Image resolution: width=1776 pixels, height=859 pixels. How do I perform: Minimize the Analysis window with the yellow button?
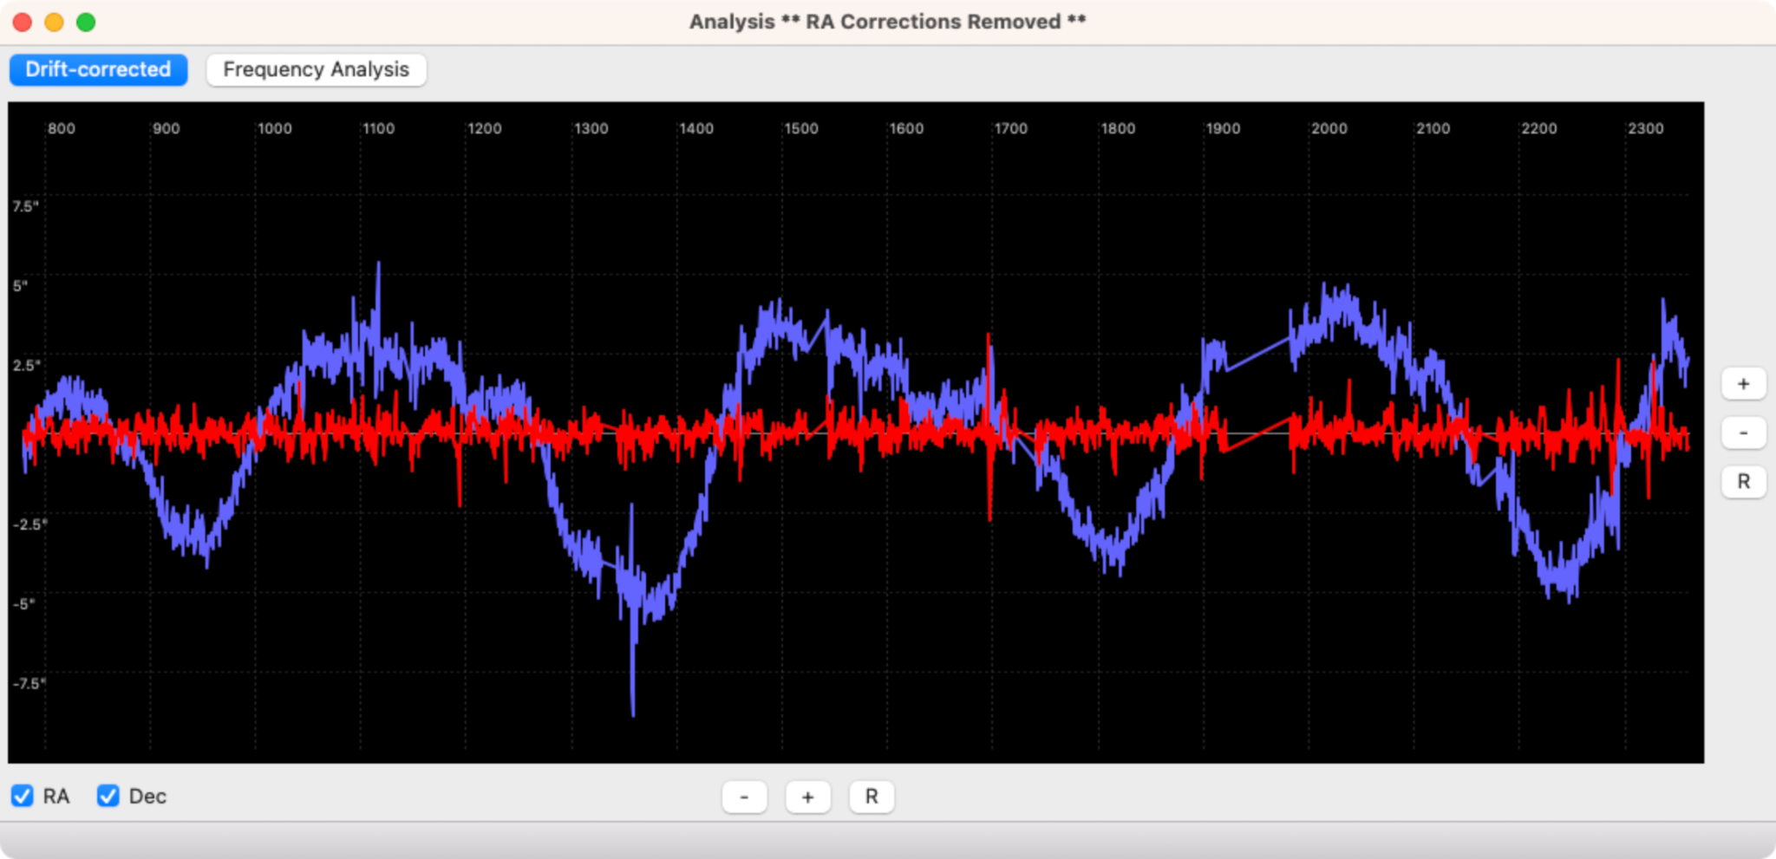[x=54, y=22]
